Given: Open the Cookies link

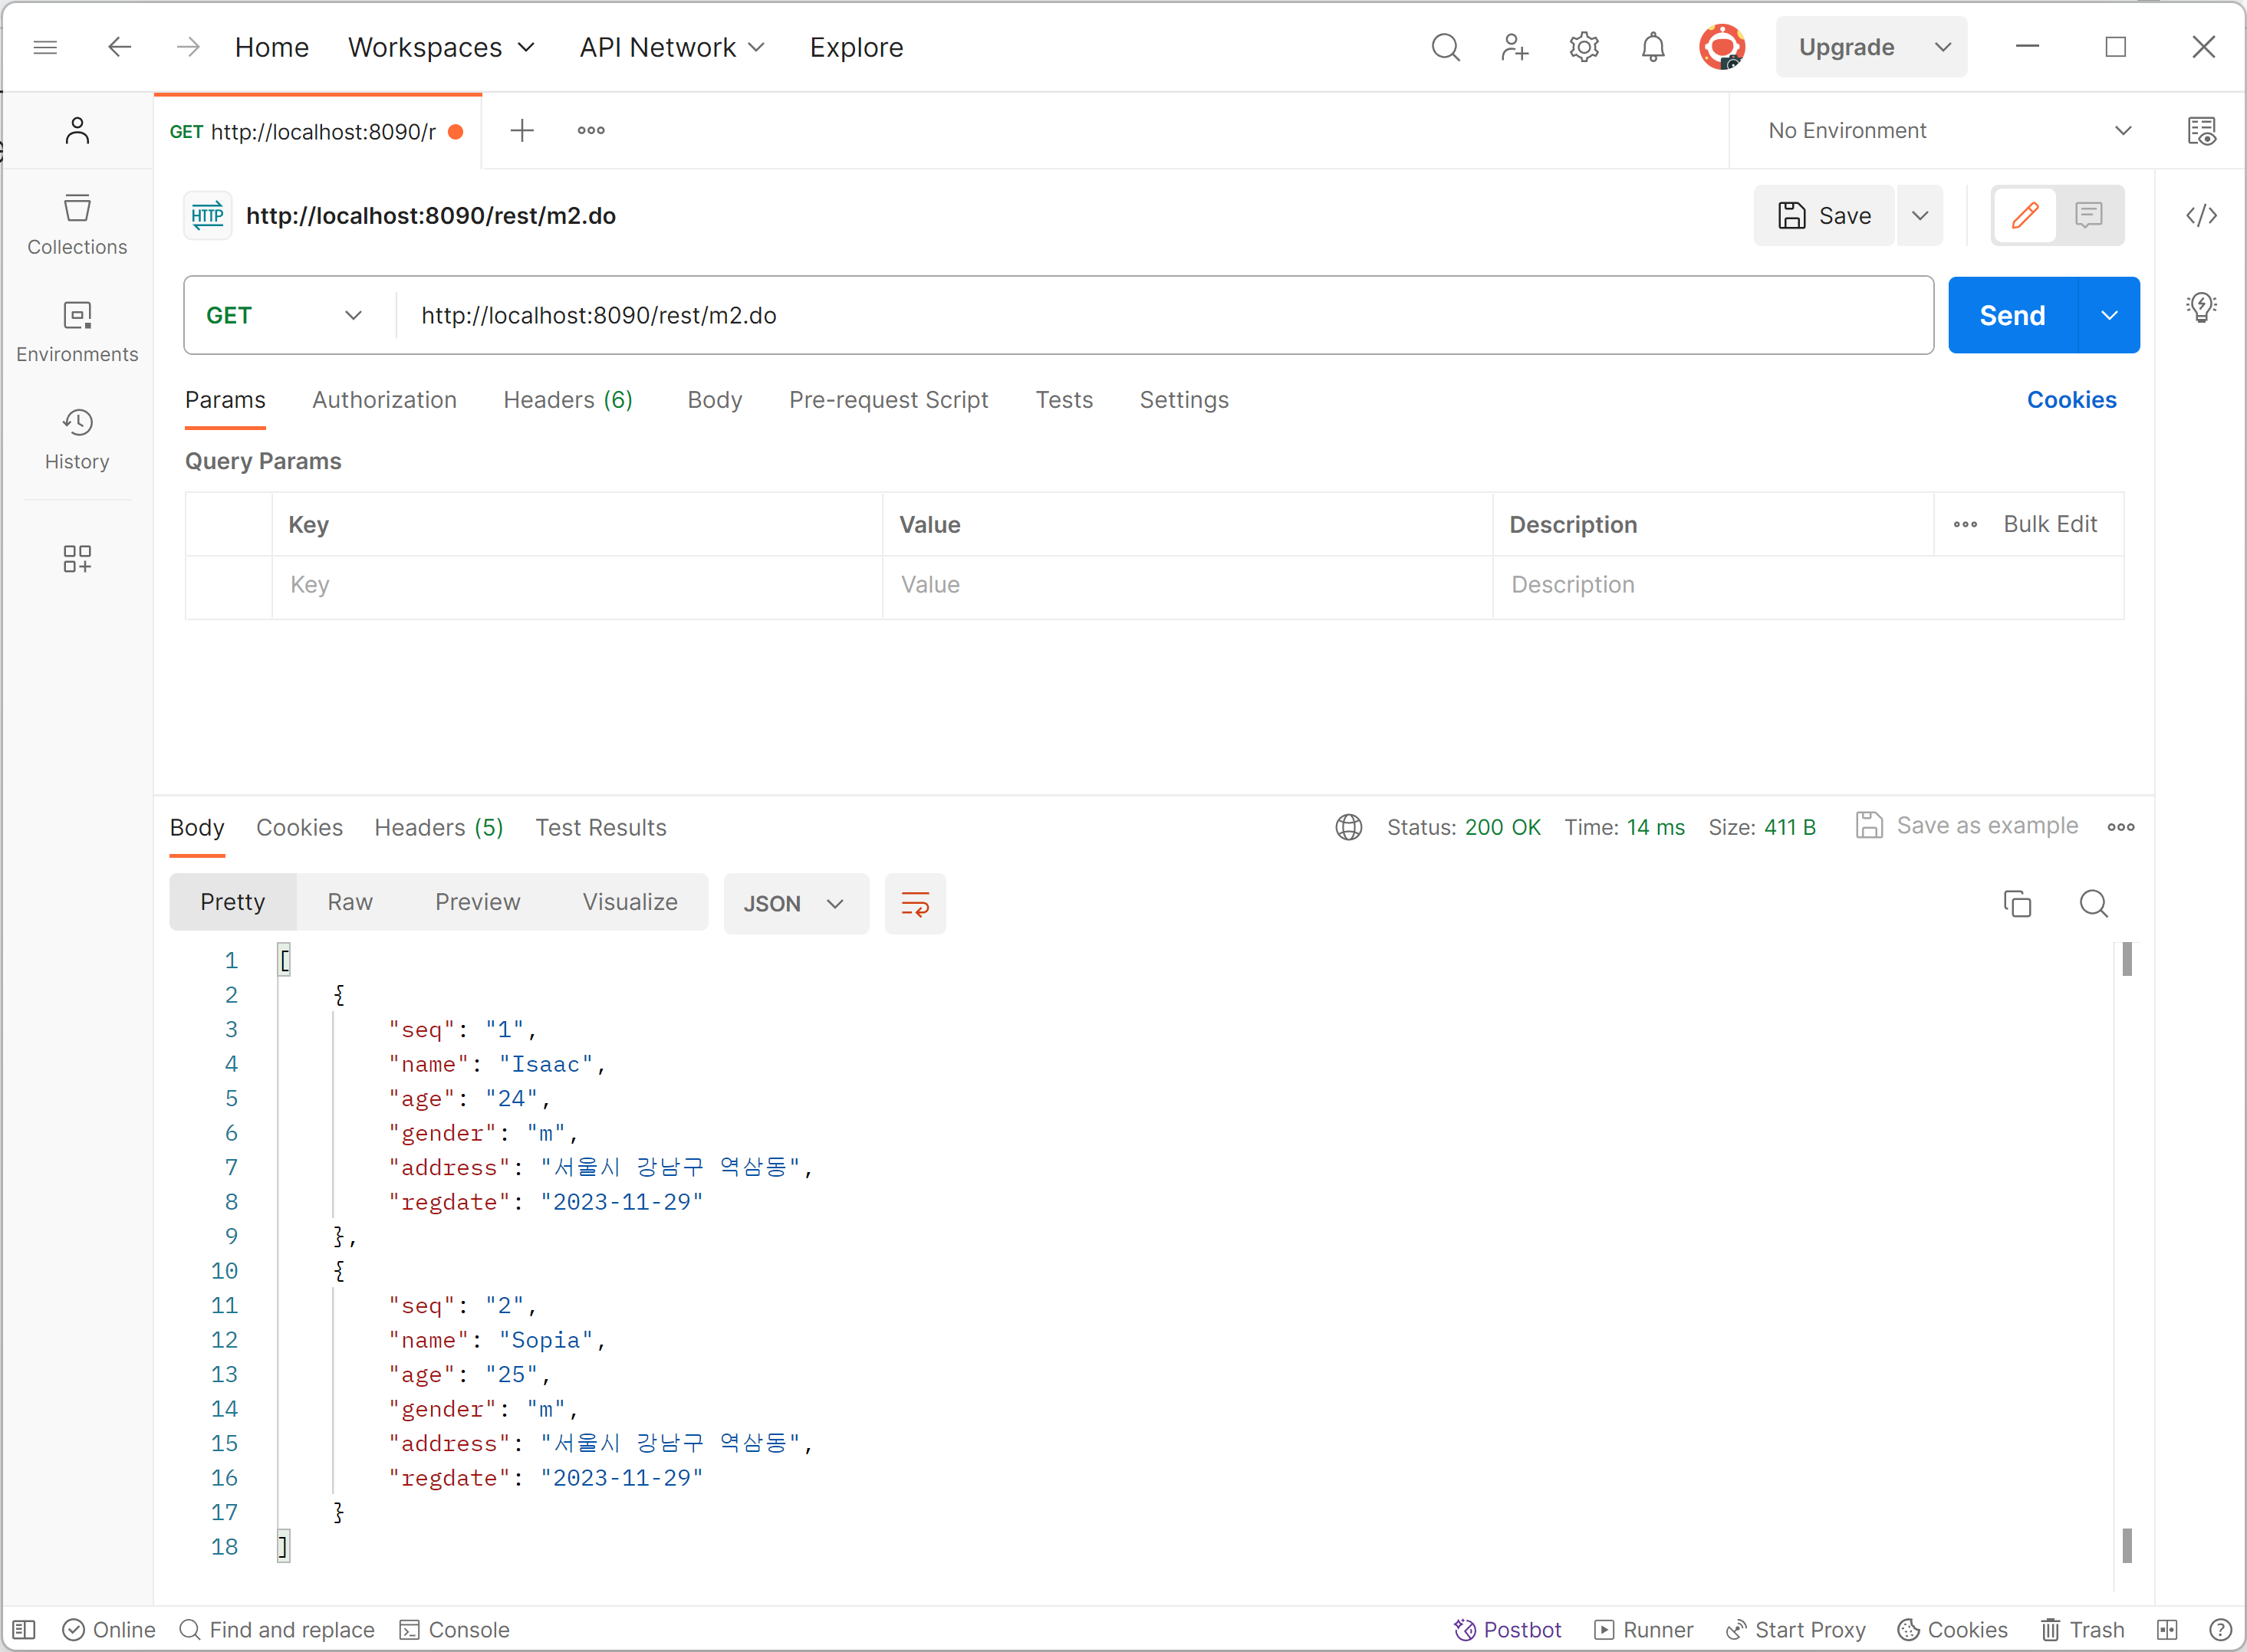Looking at the screenshot, I should coord(2071,400).
